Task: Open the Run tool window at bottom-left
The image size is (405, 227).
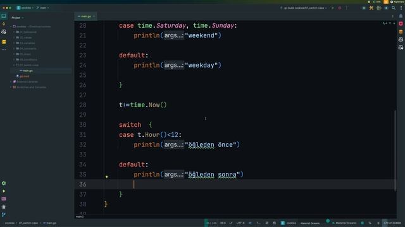Action: click(x=4, y=191)
